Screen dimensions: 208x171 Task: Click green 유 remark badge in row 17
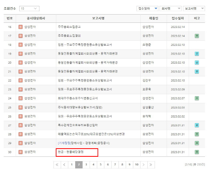pyautogui.click(x=197, y=36)
